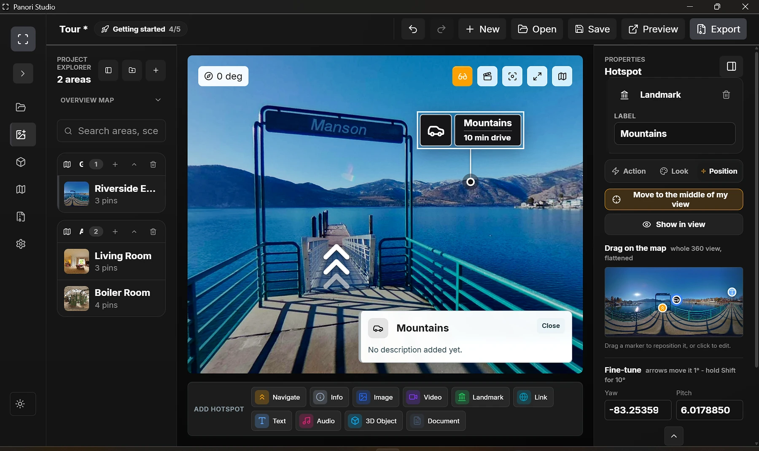
Task: Add scene to the first area group
Action: (x=115, y=164)
